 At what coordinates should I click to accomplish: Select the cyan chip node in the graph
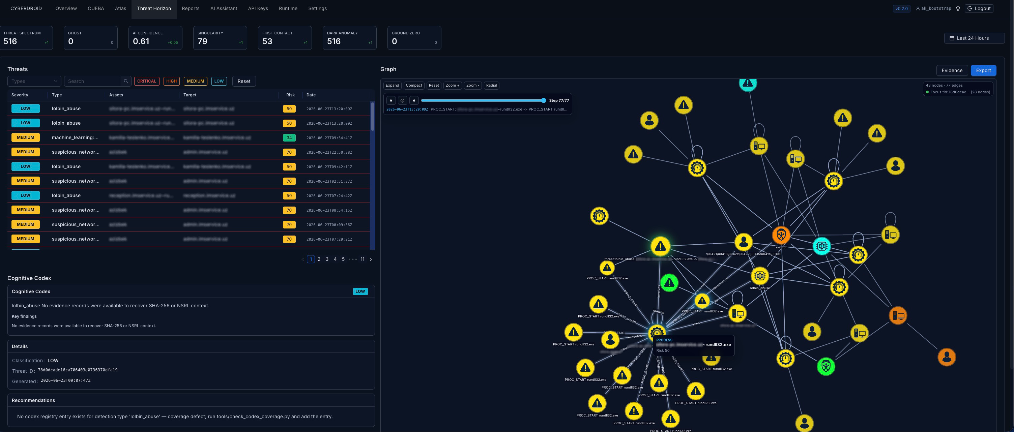point(821,246)
